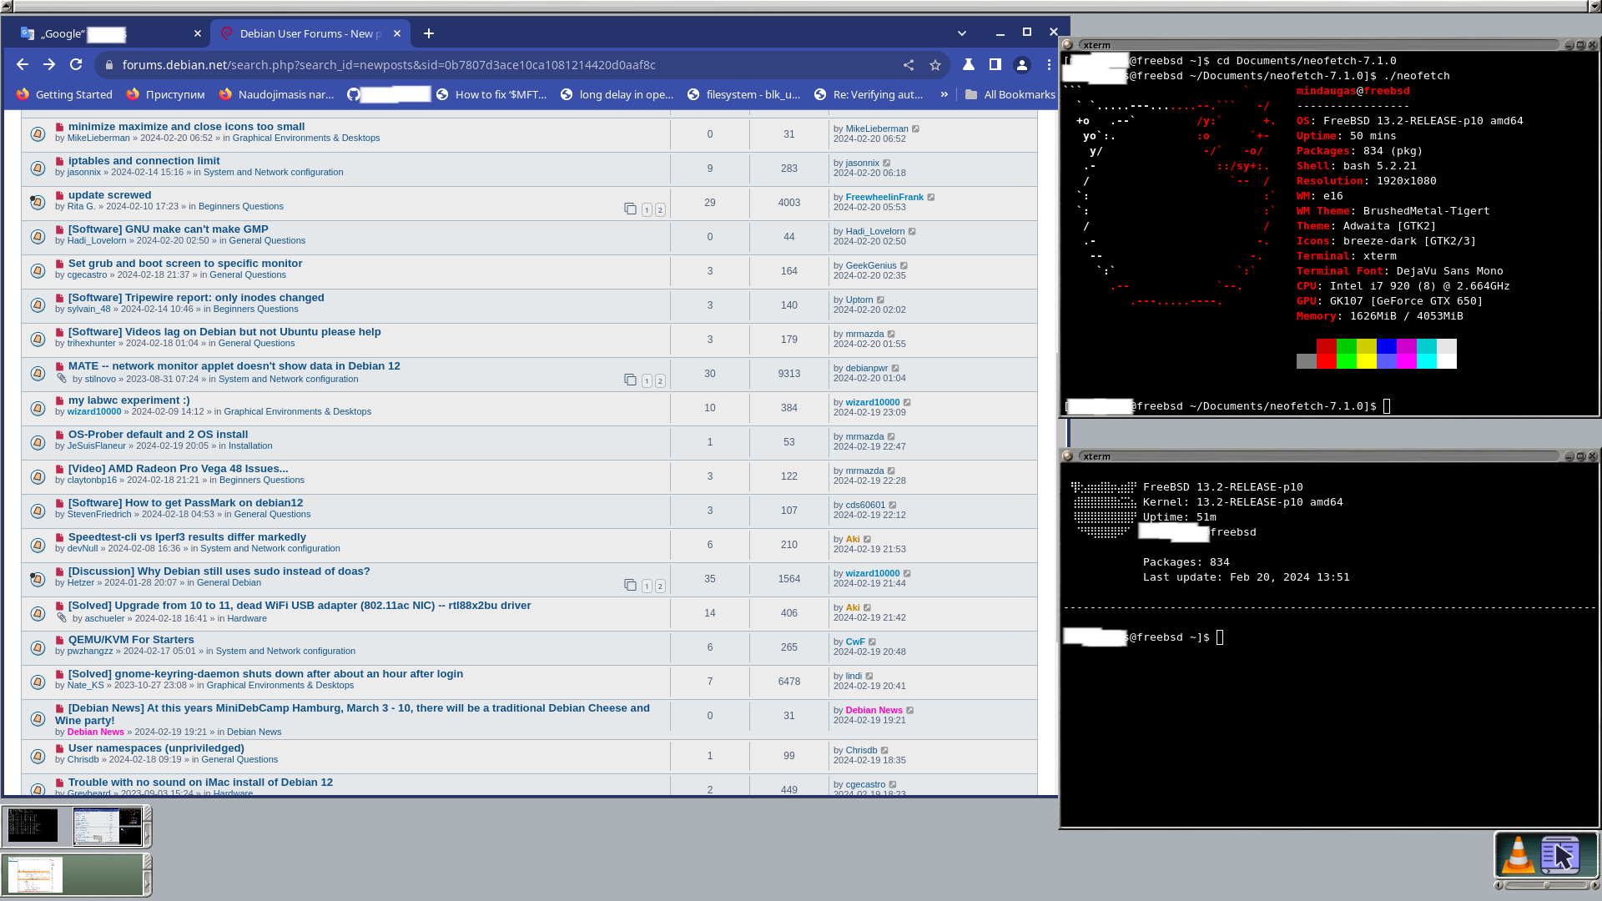Click the unread topic icon for 'Speedtest-cli vs Iperf3'
Screen dimensions: 1602x901
[38, 545]
